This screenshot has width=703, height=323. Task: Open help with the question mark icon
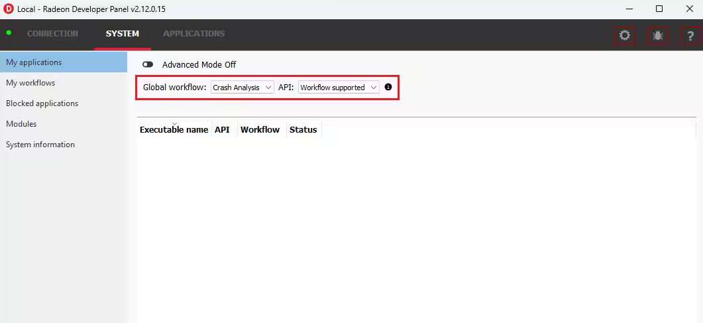(690, 35)
